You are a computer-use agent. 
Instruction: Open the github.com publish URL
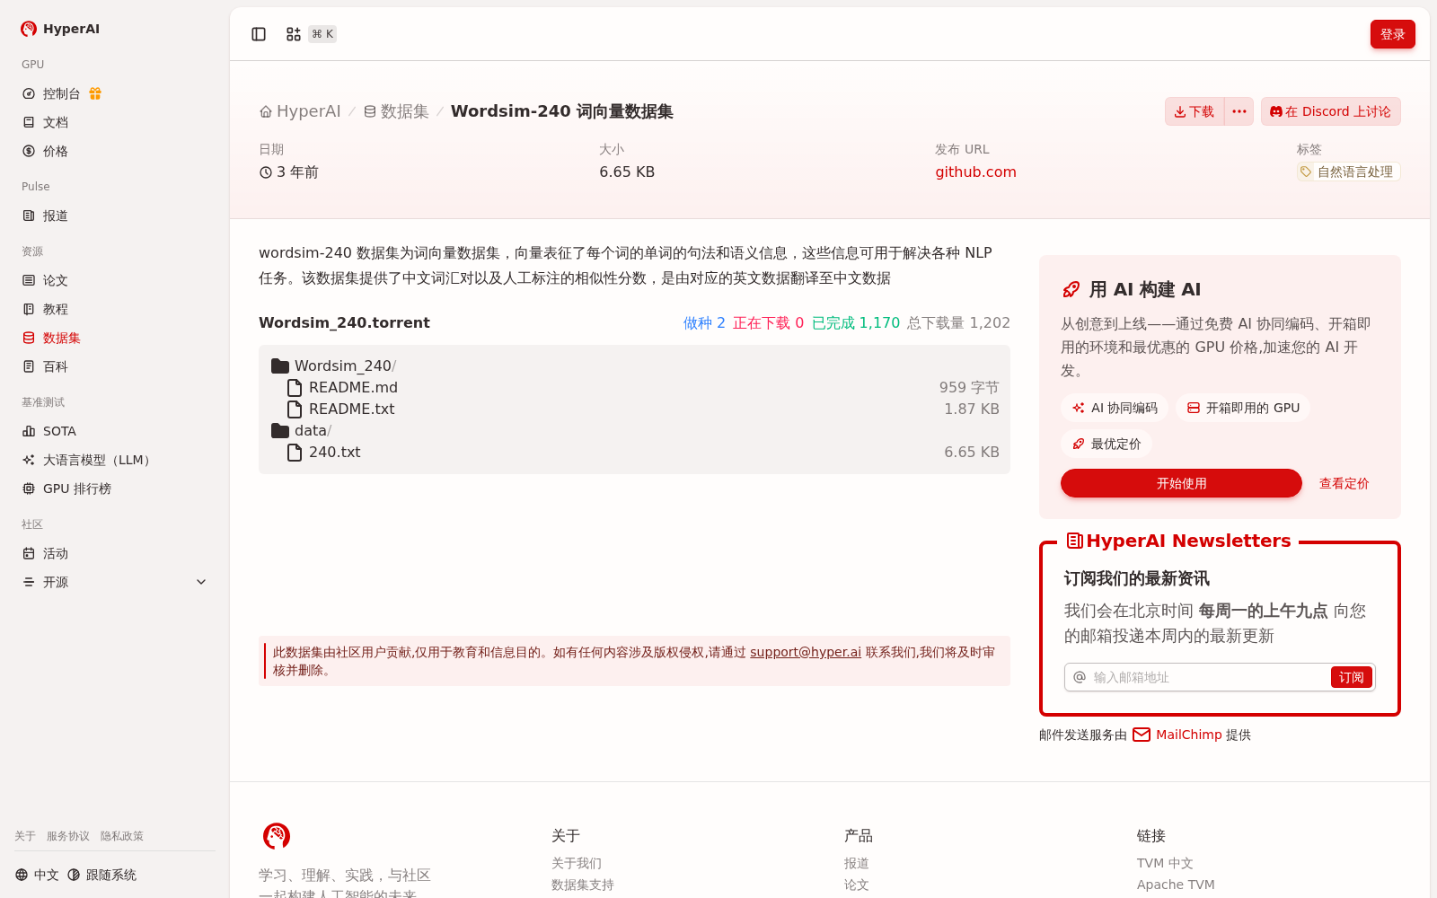[x=975, y=172]
